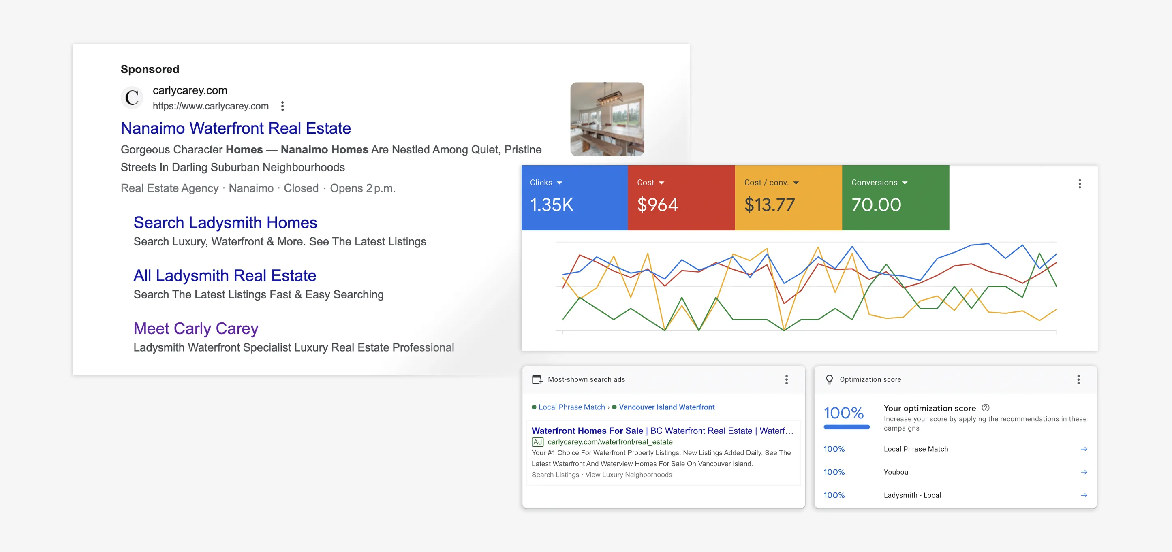Open the Search Ladysmith Homes sitelink
Screen dimensions: 1172x552
(x=225, y=222)
